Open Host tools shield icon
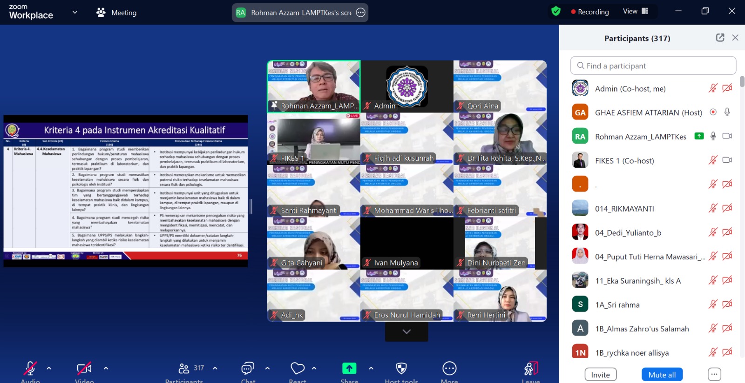The height and width of the screenshot is (383, 745). click(x=401, y=369)
